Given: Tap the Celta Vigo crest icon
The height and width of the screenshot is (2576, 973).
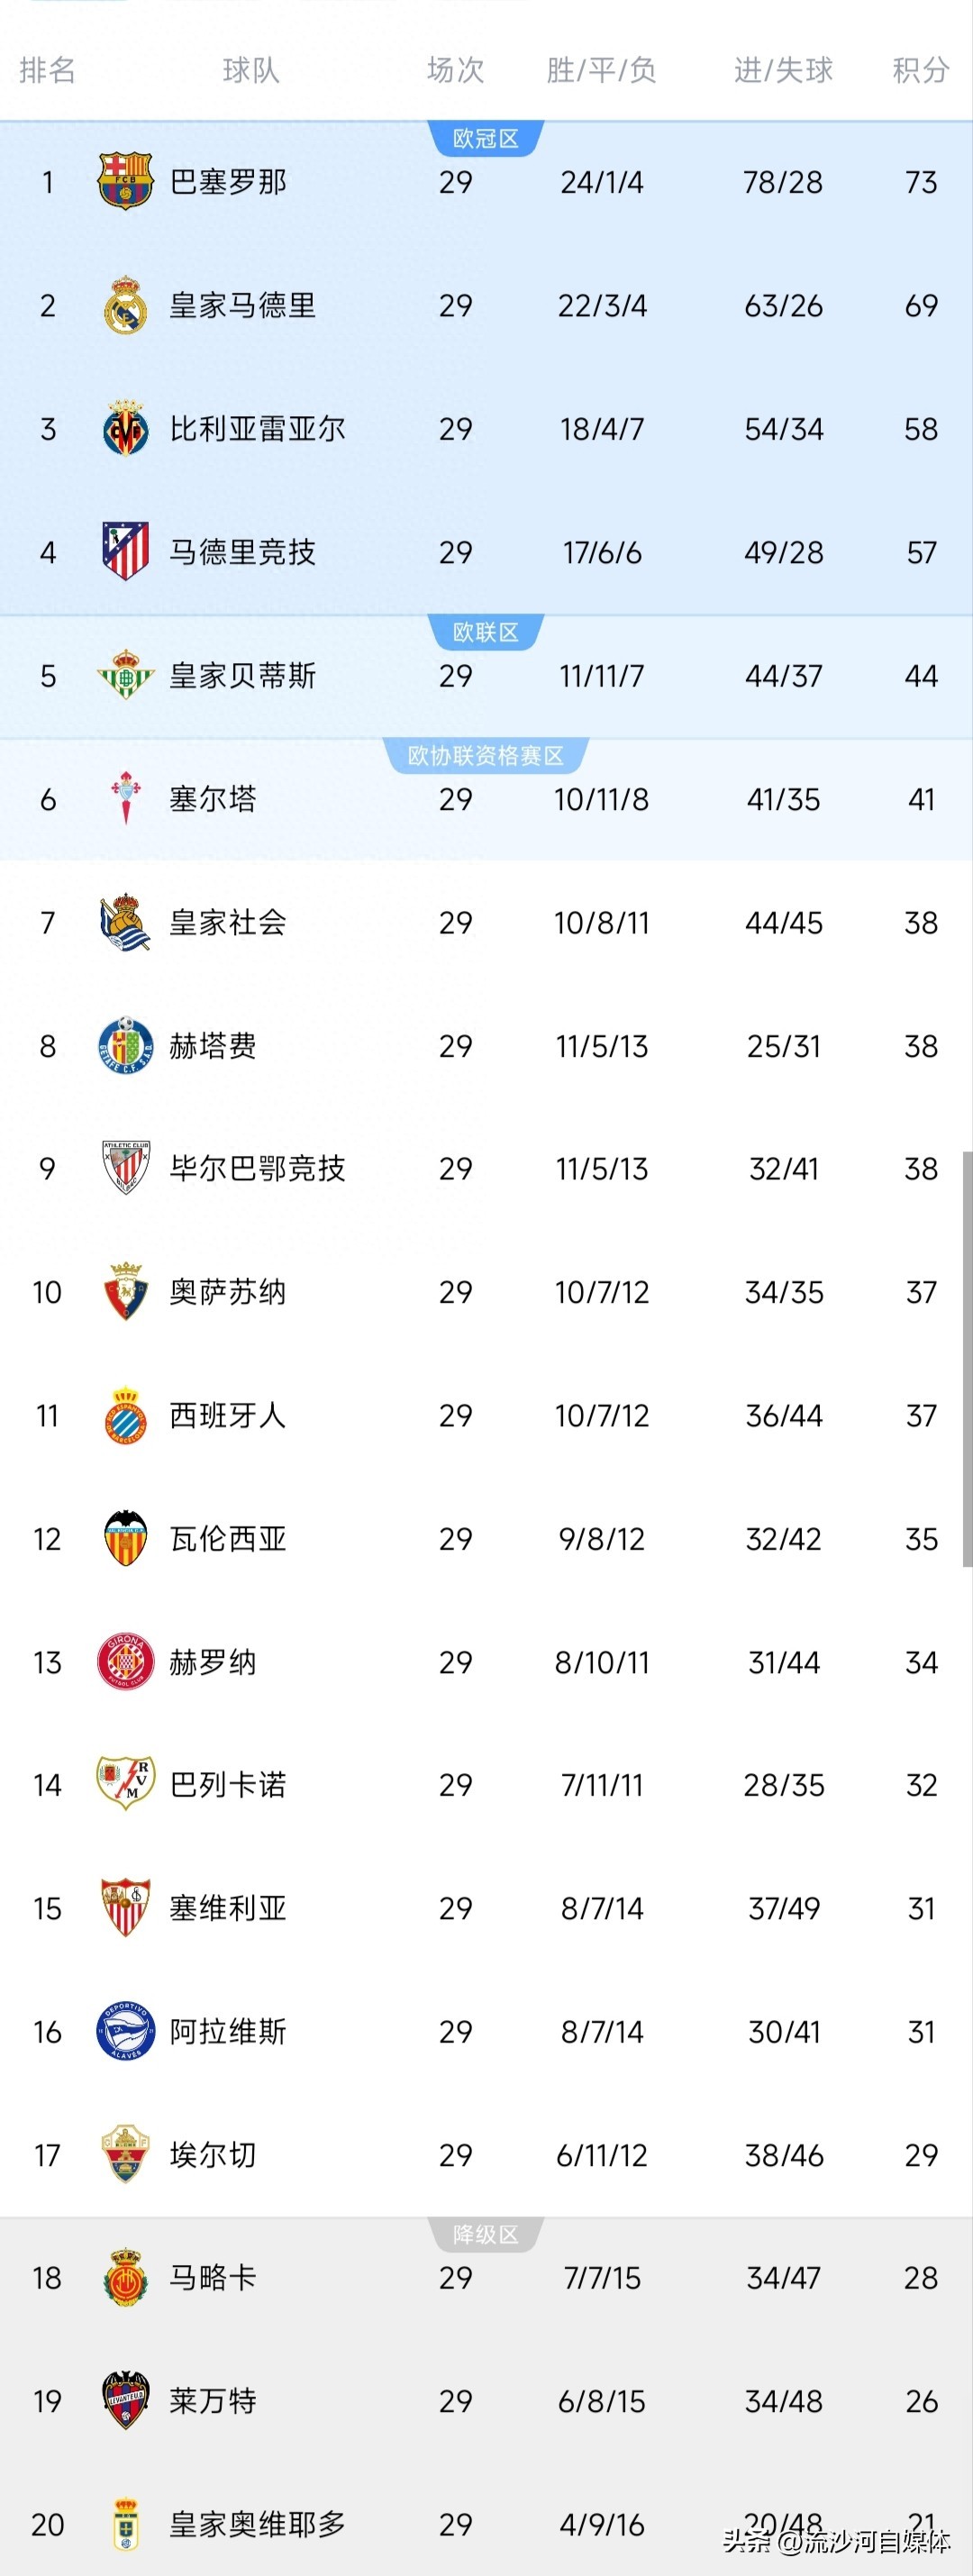Looking at the screenshot, I should coord(125,798).
